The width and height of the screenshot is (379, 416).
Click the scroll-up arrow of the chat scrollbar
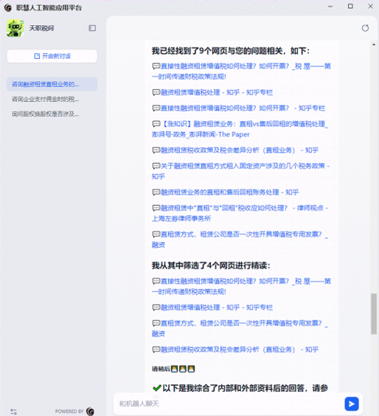point(374,44)
